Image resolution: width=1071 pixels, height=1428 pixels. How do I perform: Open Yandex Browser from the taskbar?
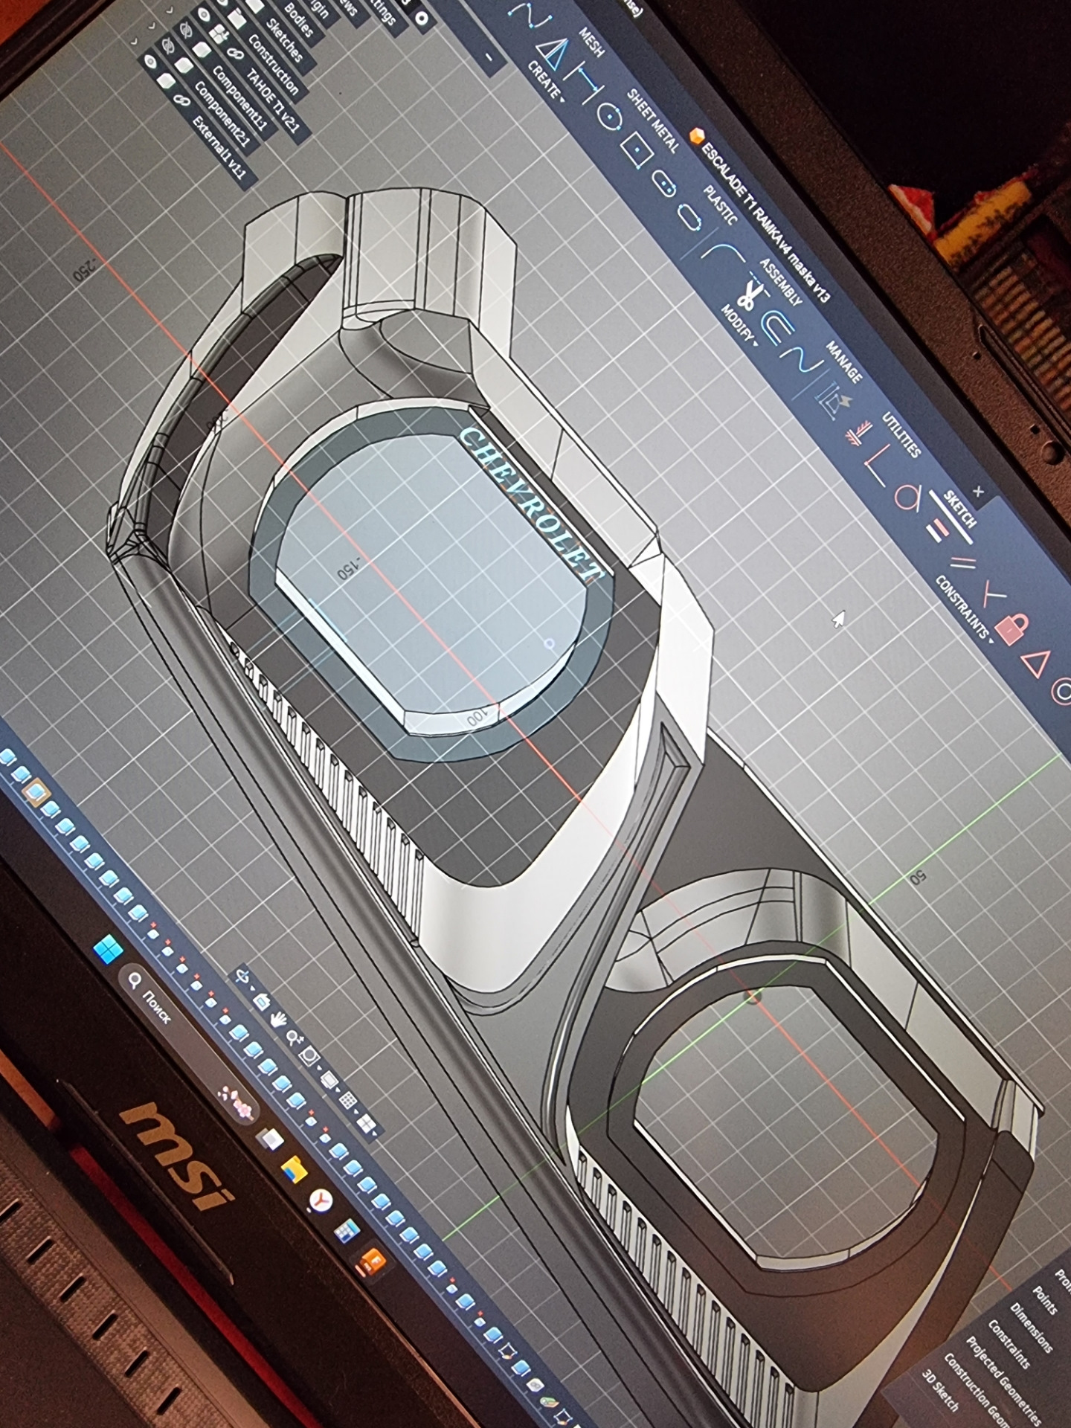pos(321,1201)
